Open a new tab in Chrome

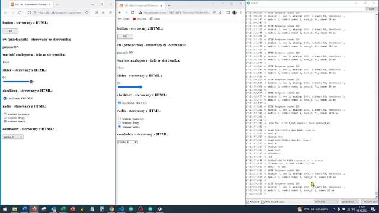pos(169,5)
